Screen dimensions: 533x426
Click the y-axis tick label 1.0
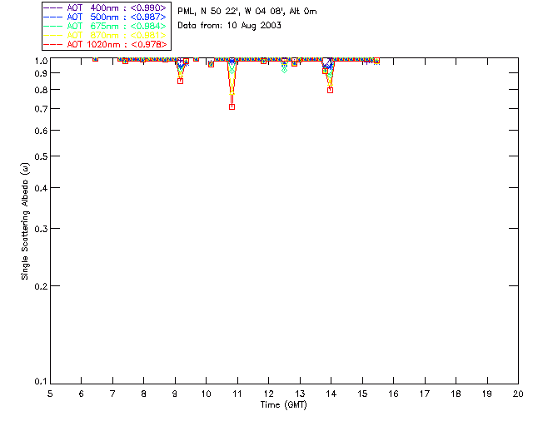tap(41, 61)
